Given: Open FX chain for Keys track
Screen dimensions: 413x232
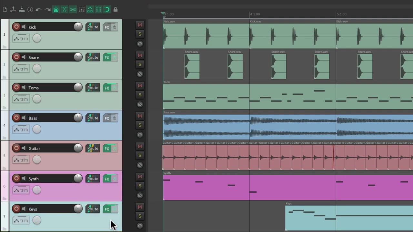Looking at the screenshot, I should click(x=107, y=209).
